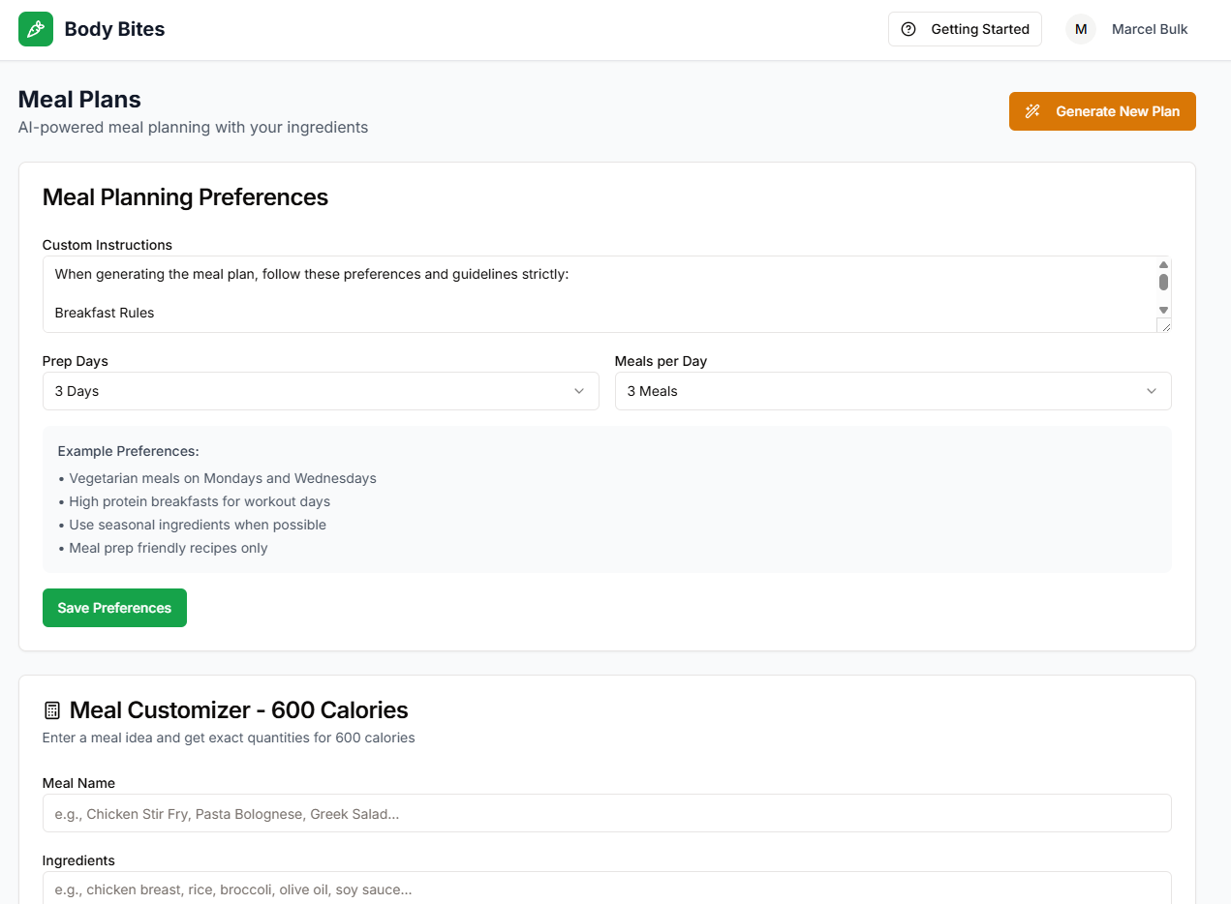Select the Meal Name input field
The image size is (1231, 904).
click(606, 813)
